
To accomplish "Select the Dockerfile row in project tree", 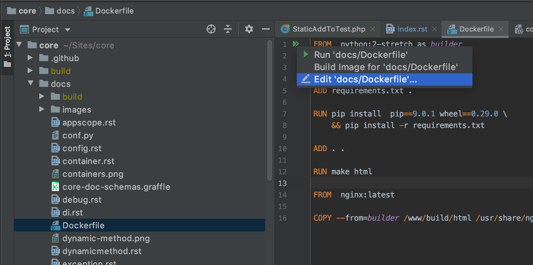I will [140, 225].
